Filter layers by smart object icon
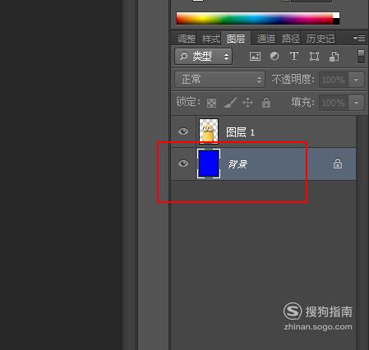This screenshot has height=350, width=369. tap(334, 57)
